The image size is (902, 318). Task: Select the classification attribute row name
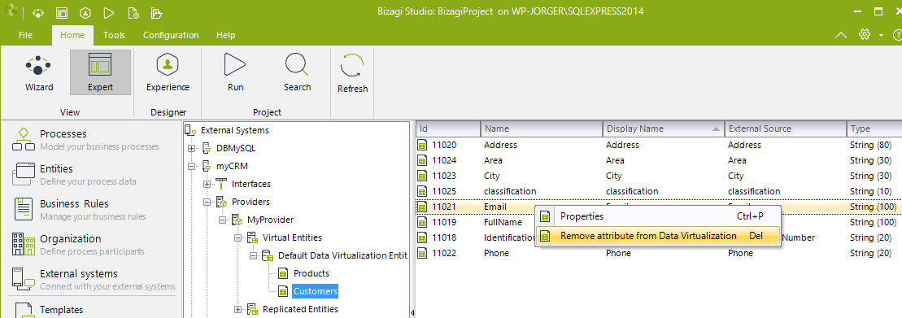click(x=510, y=191)
